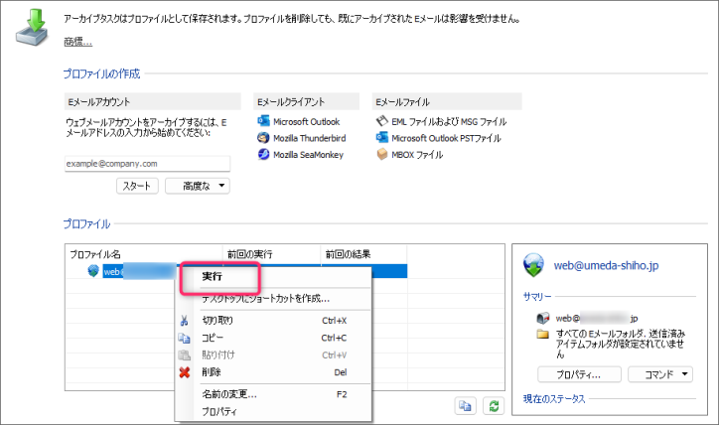Click the email address input field

[147, 164]
